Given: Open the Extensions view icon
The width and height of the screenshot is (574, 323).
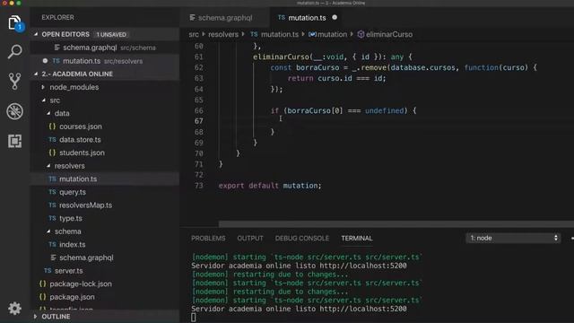Looking at the screenshot, I should (14, 141).
